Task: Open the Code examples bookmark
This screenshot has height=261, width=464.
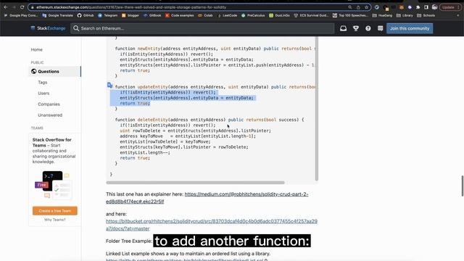Action: click(179, 15)
